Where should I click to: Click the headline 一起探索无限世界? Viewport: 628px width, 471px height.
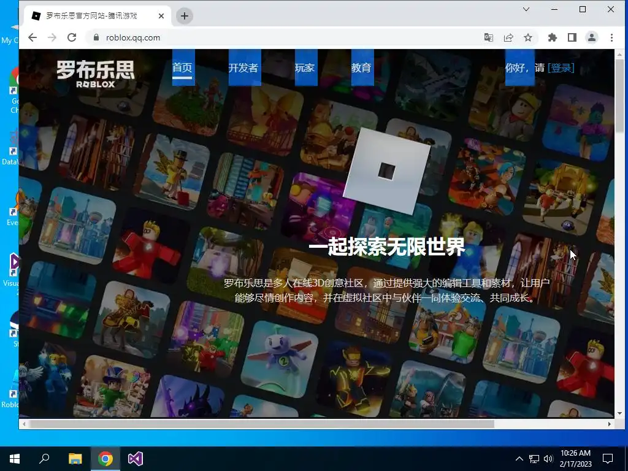[387, 246]
